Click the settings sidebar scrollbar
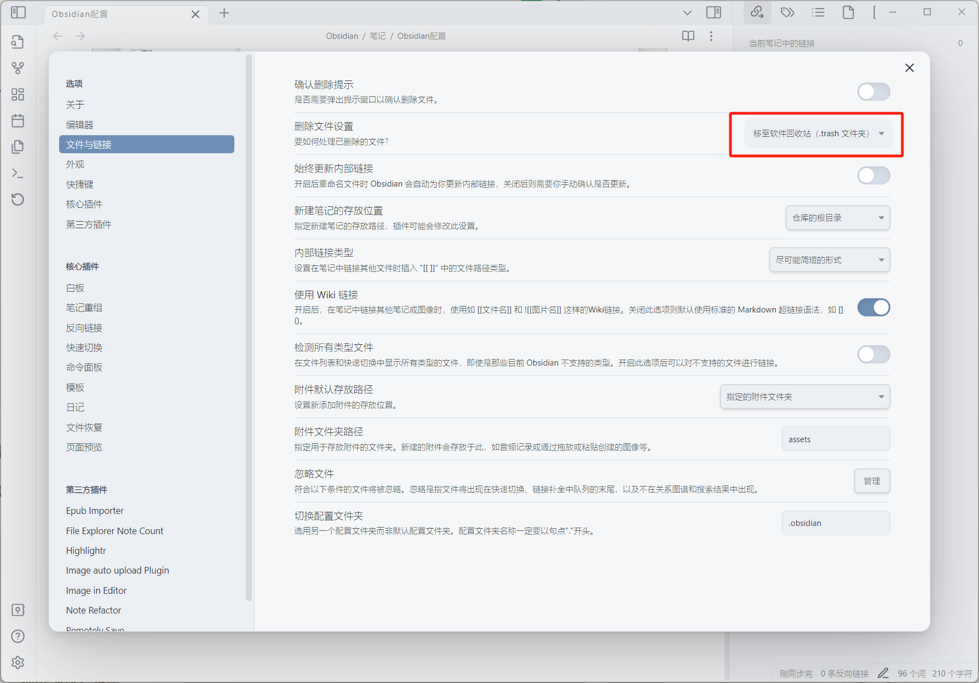Viewport: 979px width, 683px height. (x=249, y=327)
